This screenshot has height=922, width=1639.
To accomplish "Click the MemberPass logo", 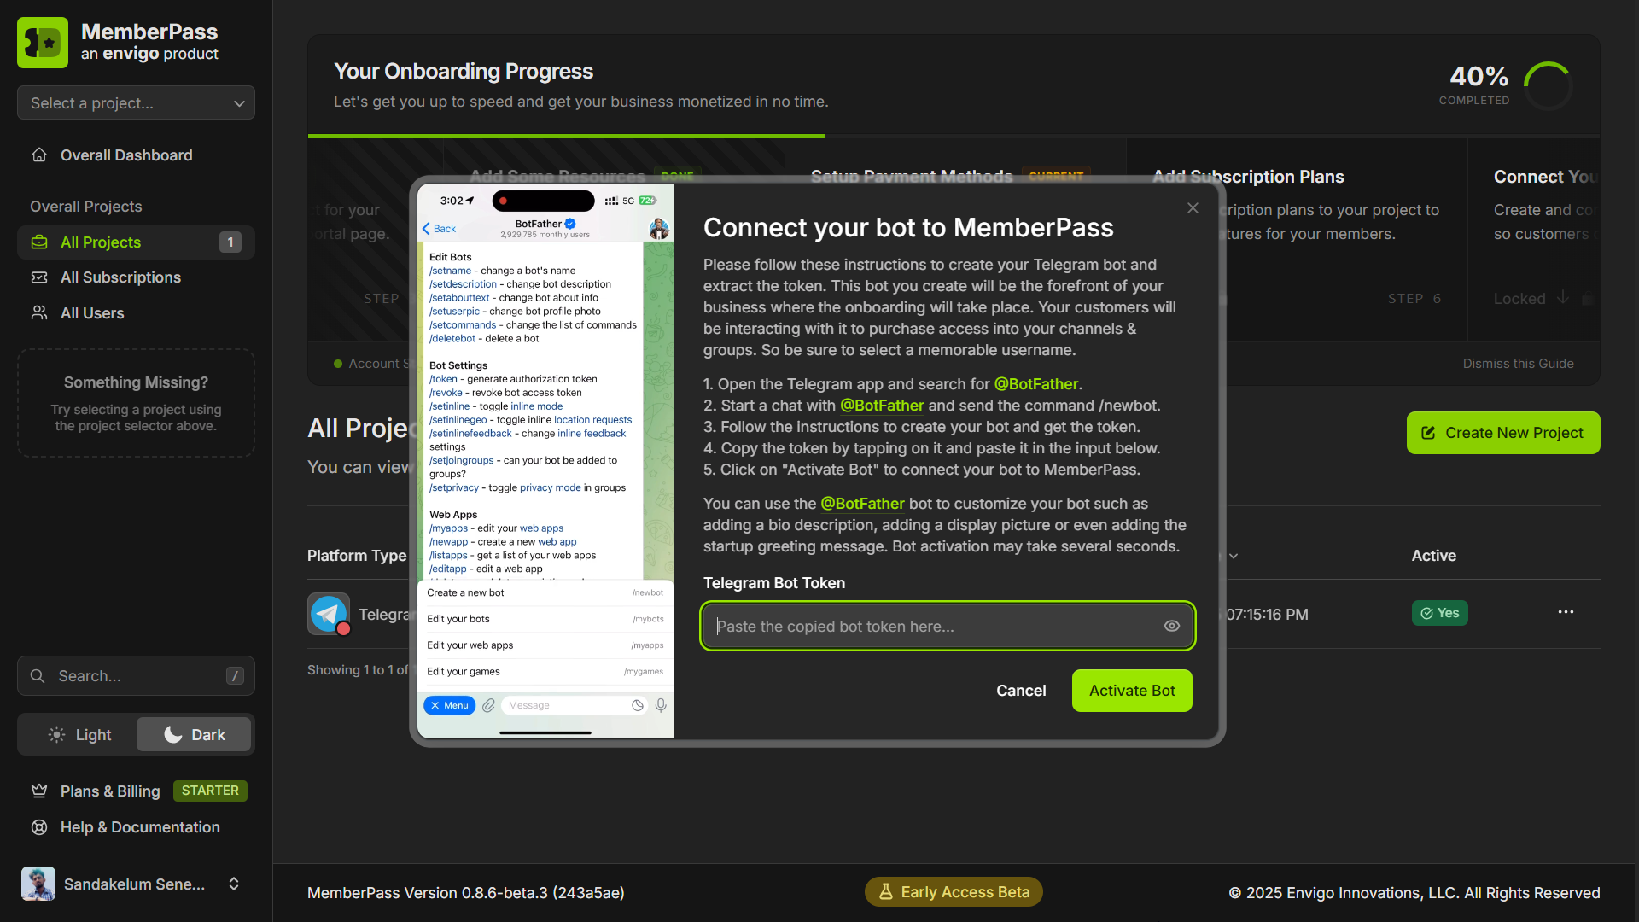I will tap(43, 42).
